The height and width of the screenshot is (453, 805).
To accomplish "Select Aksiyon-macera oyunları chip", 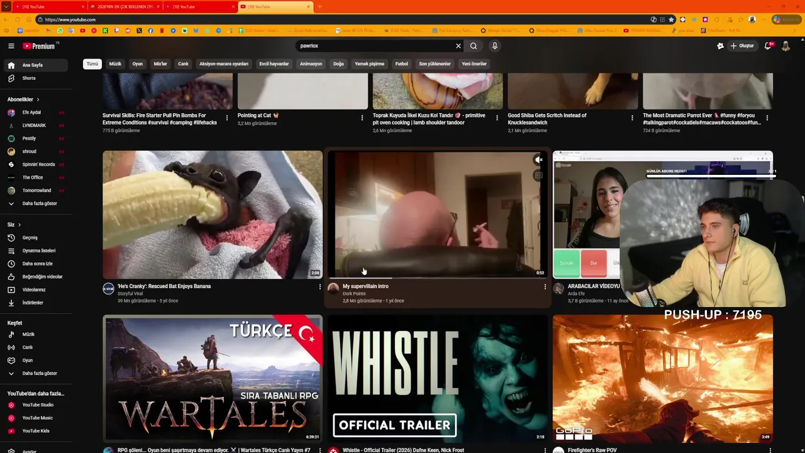I will coord(224,64).
